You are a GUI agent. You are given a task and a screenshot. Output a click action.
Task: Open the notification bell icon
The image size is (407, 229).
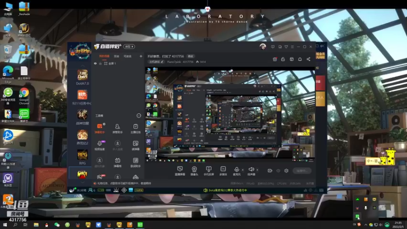[300, 59]
